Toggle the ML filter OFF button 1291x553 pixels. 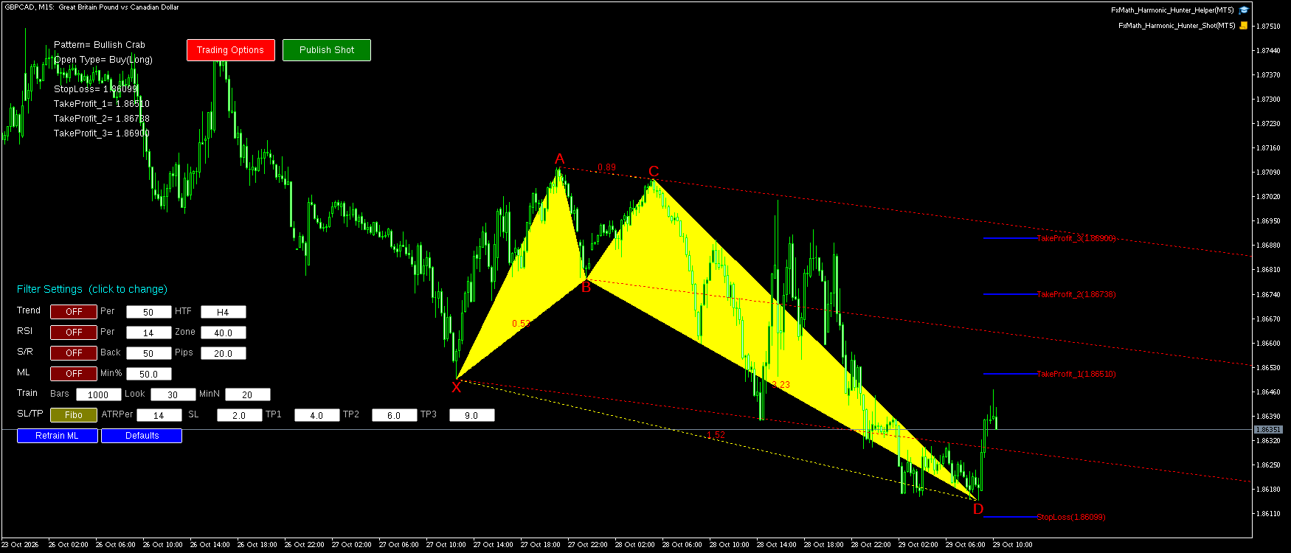tap(74, 374)
